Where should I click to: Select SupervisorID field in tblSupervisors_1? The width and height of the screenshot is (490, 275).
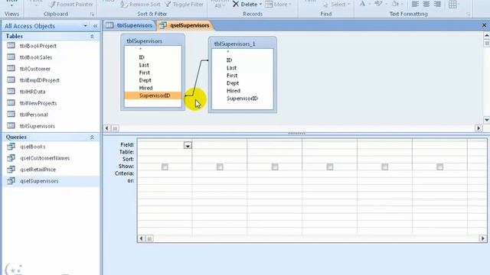243,99
